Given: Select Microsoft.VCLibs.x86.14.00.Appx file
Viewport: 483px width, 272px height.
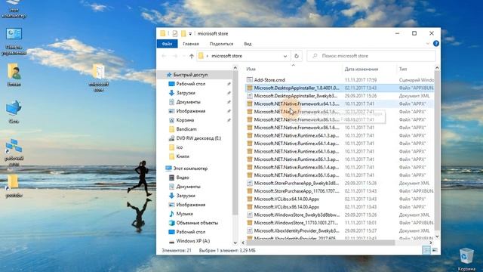Looking at the screenshot, I should [287, 207].
